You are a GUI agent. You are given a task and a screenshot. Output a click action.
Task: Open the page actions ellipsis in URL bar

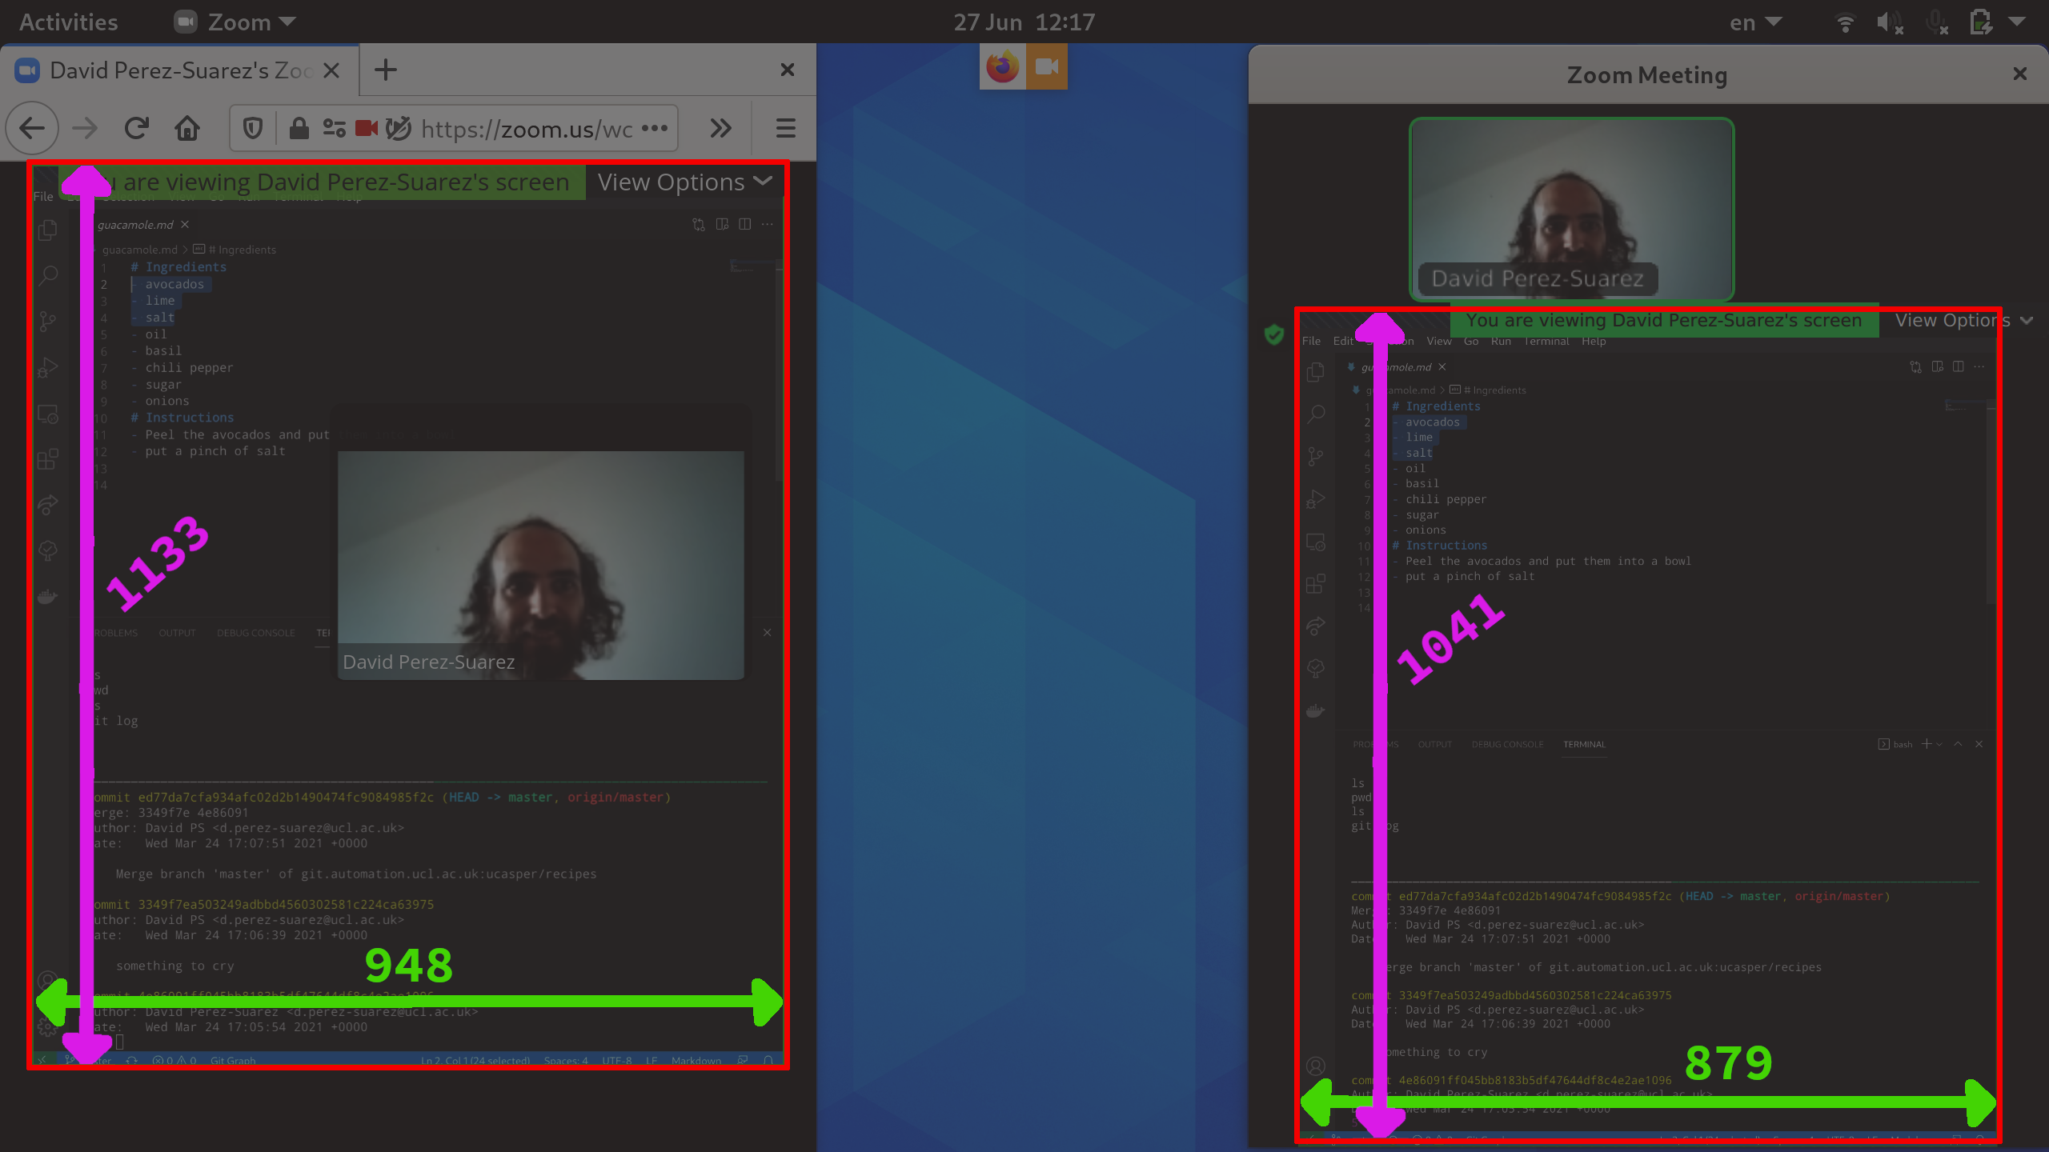click(655, 128)
